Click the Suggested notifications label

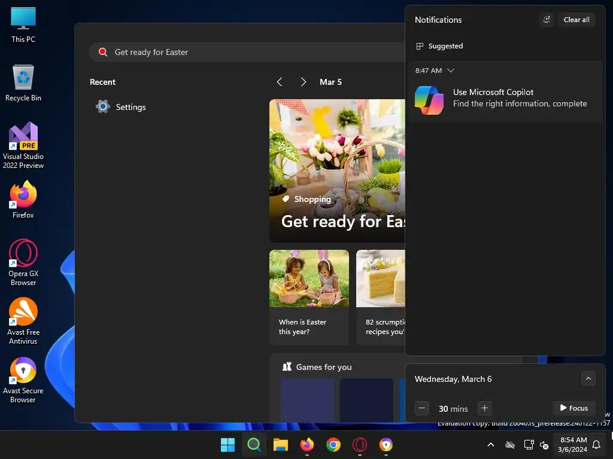pyautogui.click(x=445, y=46)
